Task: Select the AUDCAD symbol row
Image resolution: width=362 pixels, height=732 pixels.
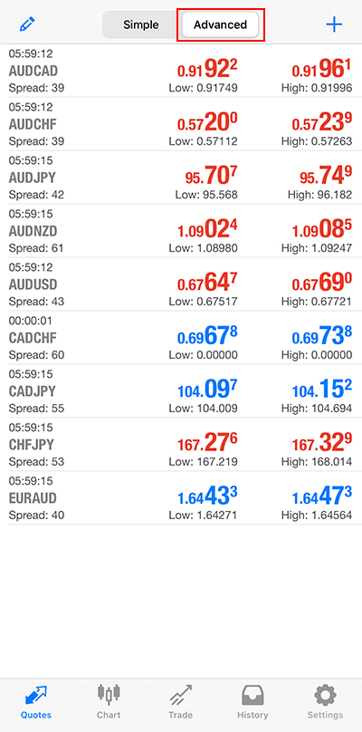Action: 181,71
